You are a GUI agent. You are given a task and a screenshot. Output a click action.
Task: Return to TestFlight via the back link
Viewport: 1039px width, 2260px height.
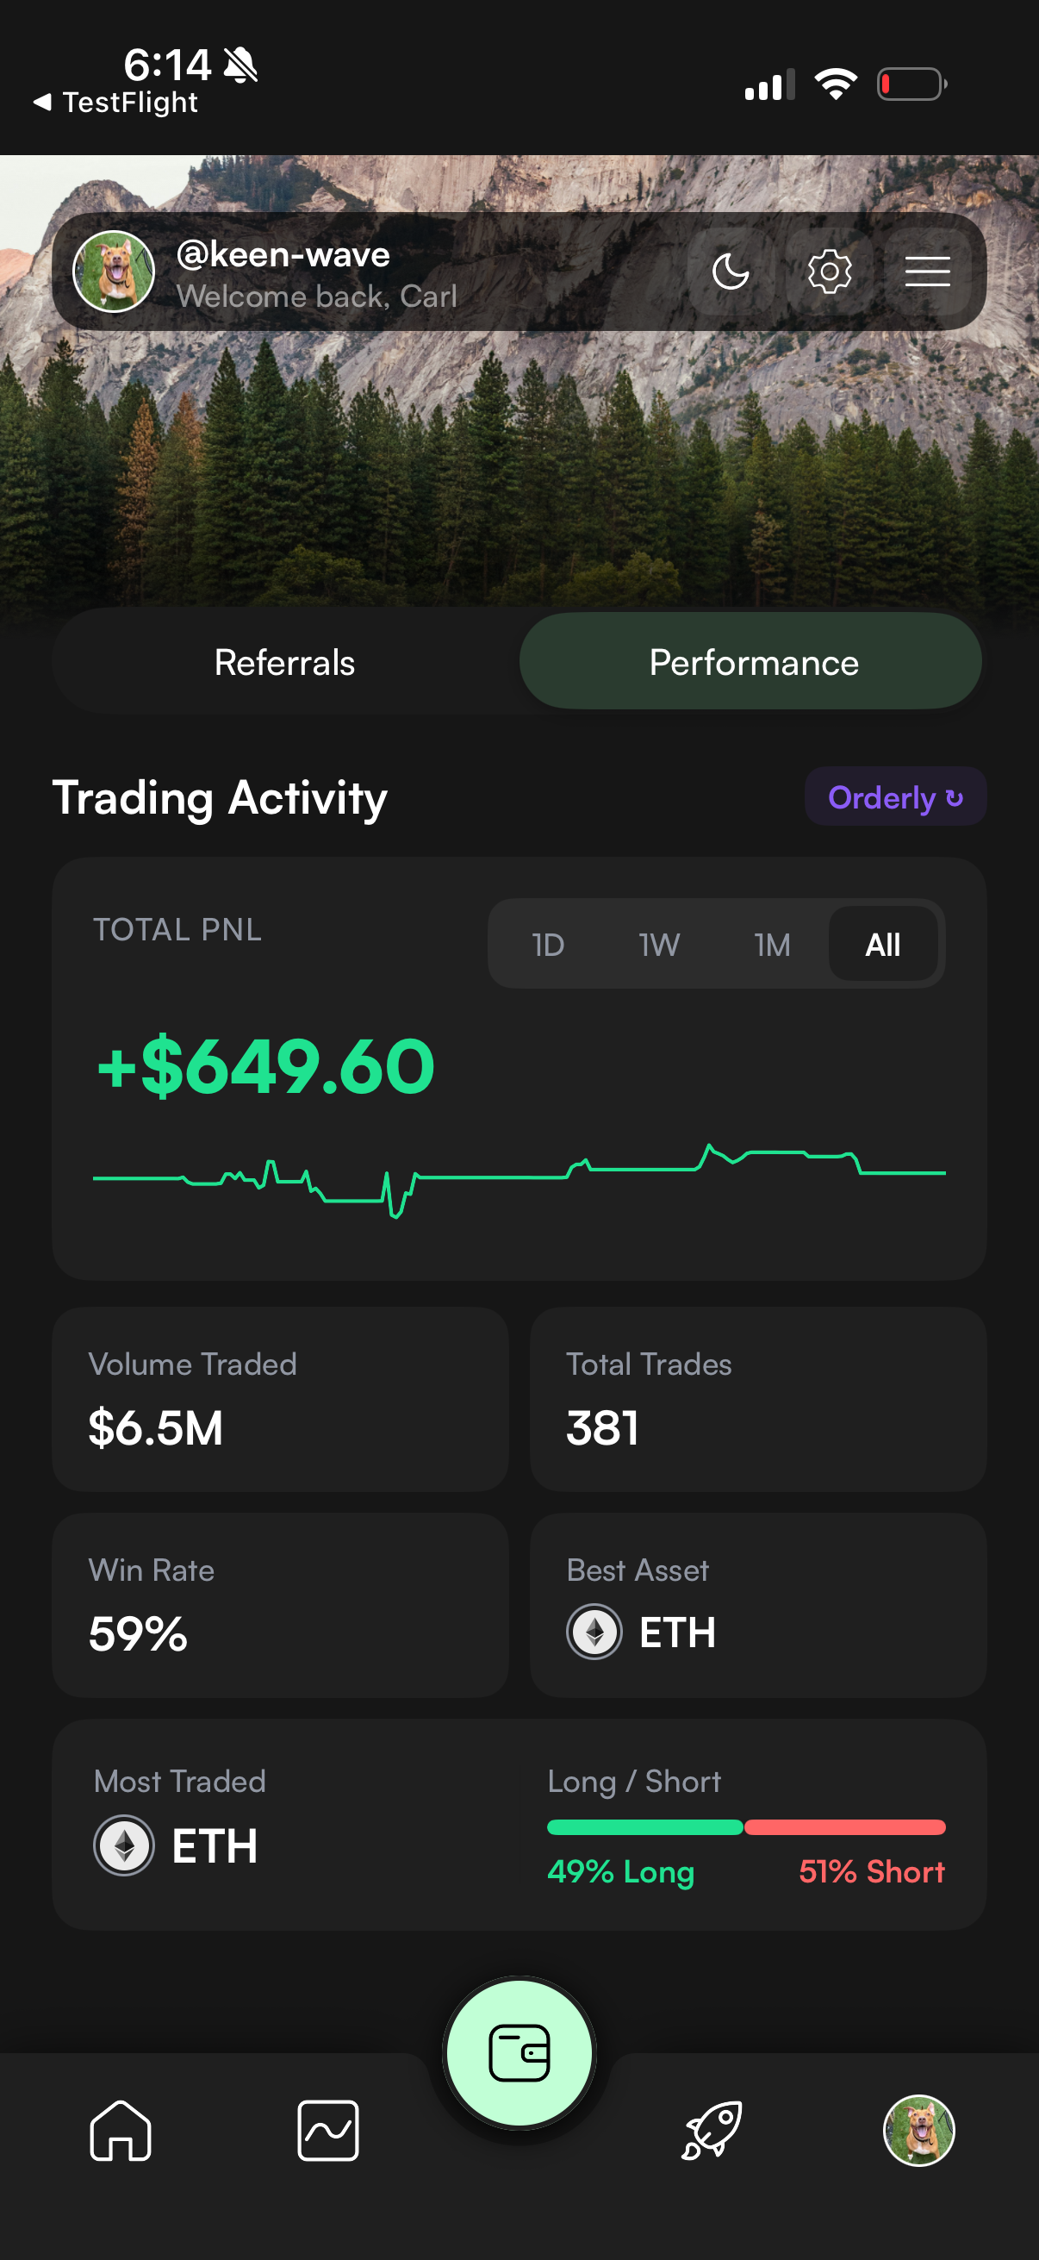[x=116, y=103]
